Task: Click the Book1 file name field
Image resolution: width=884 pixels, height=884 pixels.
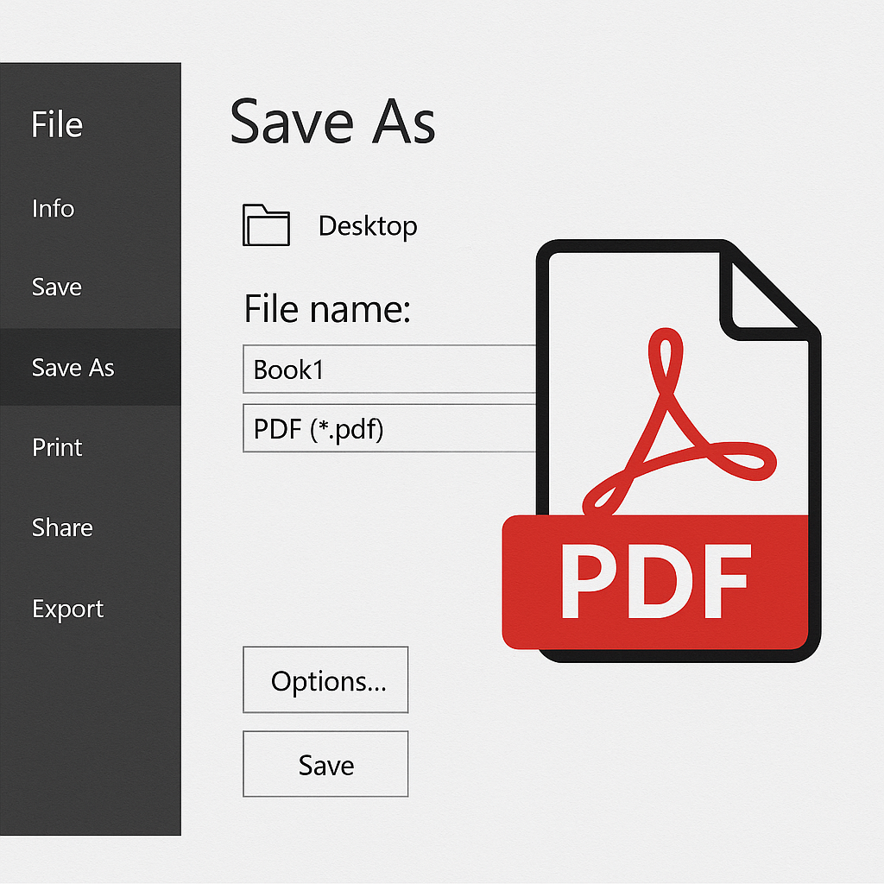Action: click(389, 369)
